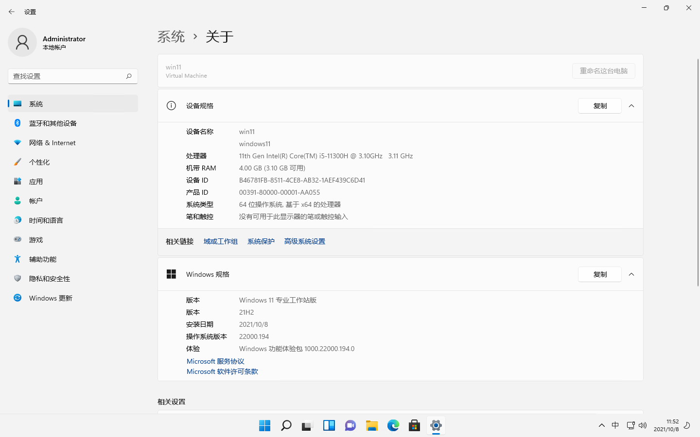Open 个性化 settings
This screenshot has height=437, width=700.
click(x=73, y=162)
